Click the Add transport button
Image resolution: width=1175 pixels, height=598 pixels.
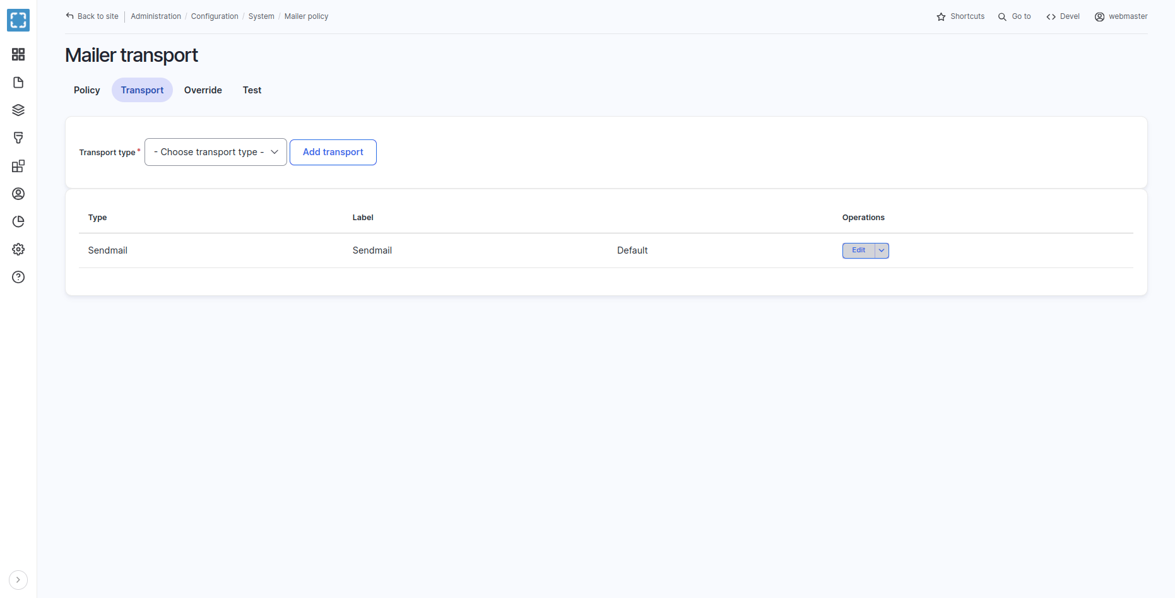pyautogui.click(x=333, y=152)
